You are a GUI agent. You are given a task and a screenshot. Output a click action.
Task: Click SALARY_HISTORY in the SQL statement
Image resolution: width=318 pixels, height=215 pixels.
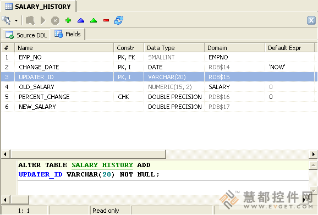(102, 165)
